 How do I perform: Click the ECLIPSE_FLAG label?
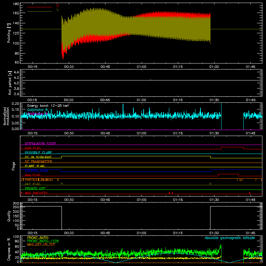(36, 171)
